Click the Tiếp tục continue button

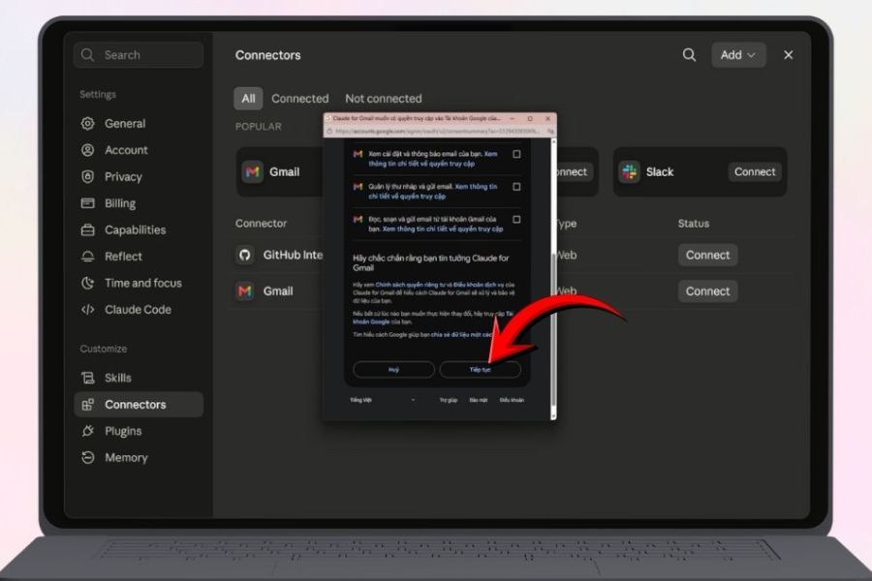pos(480,369)
